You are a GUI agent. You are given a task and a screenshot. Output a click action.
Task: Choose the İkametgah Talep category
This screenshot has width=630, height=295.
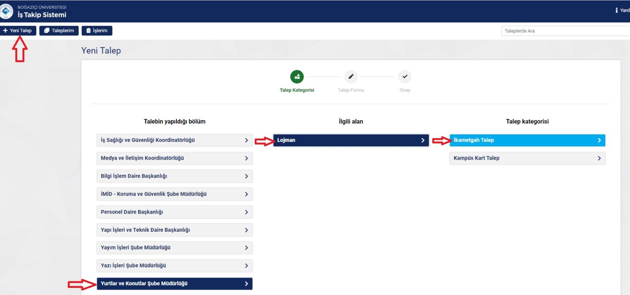coord(527,140)
